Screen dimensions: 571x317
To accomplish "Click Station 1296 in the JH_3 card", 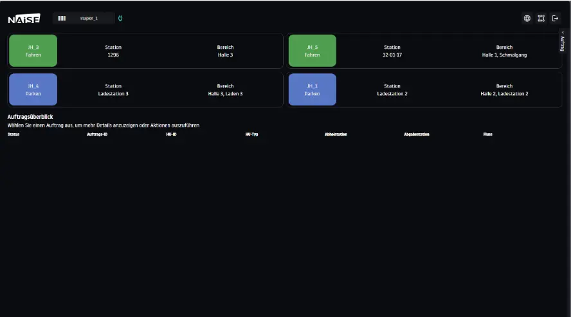I will coord(113,55).
